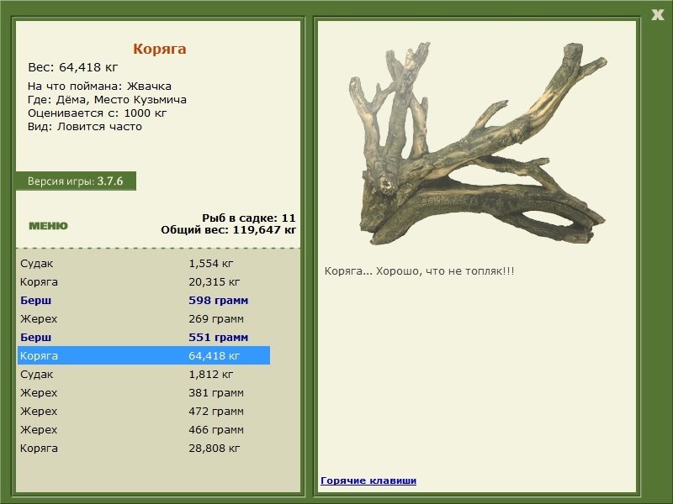This screenshot has height=504, width=673.
Task: Select Коряга 20,315 кг entry
Action: [x=144, y=282]
